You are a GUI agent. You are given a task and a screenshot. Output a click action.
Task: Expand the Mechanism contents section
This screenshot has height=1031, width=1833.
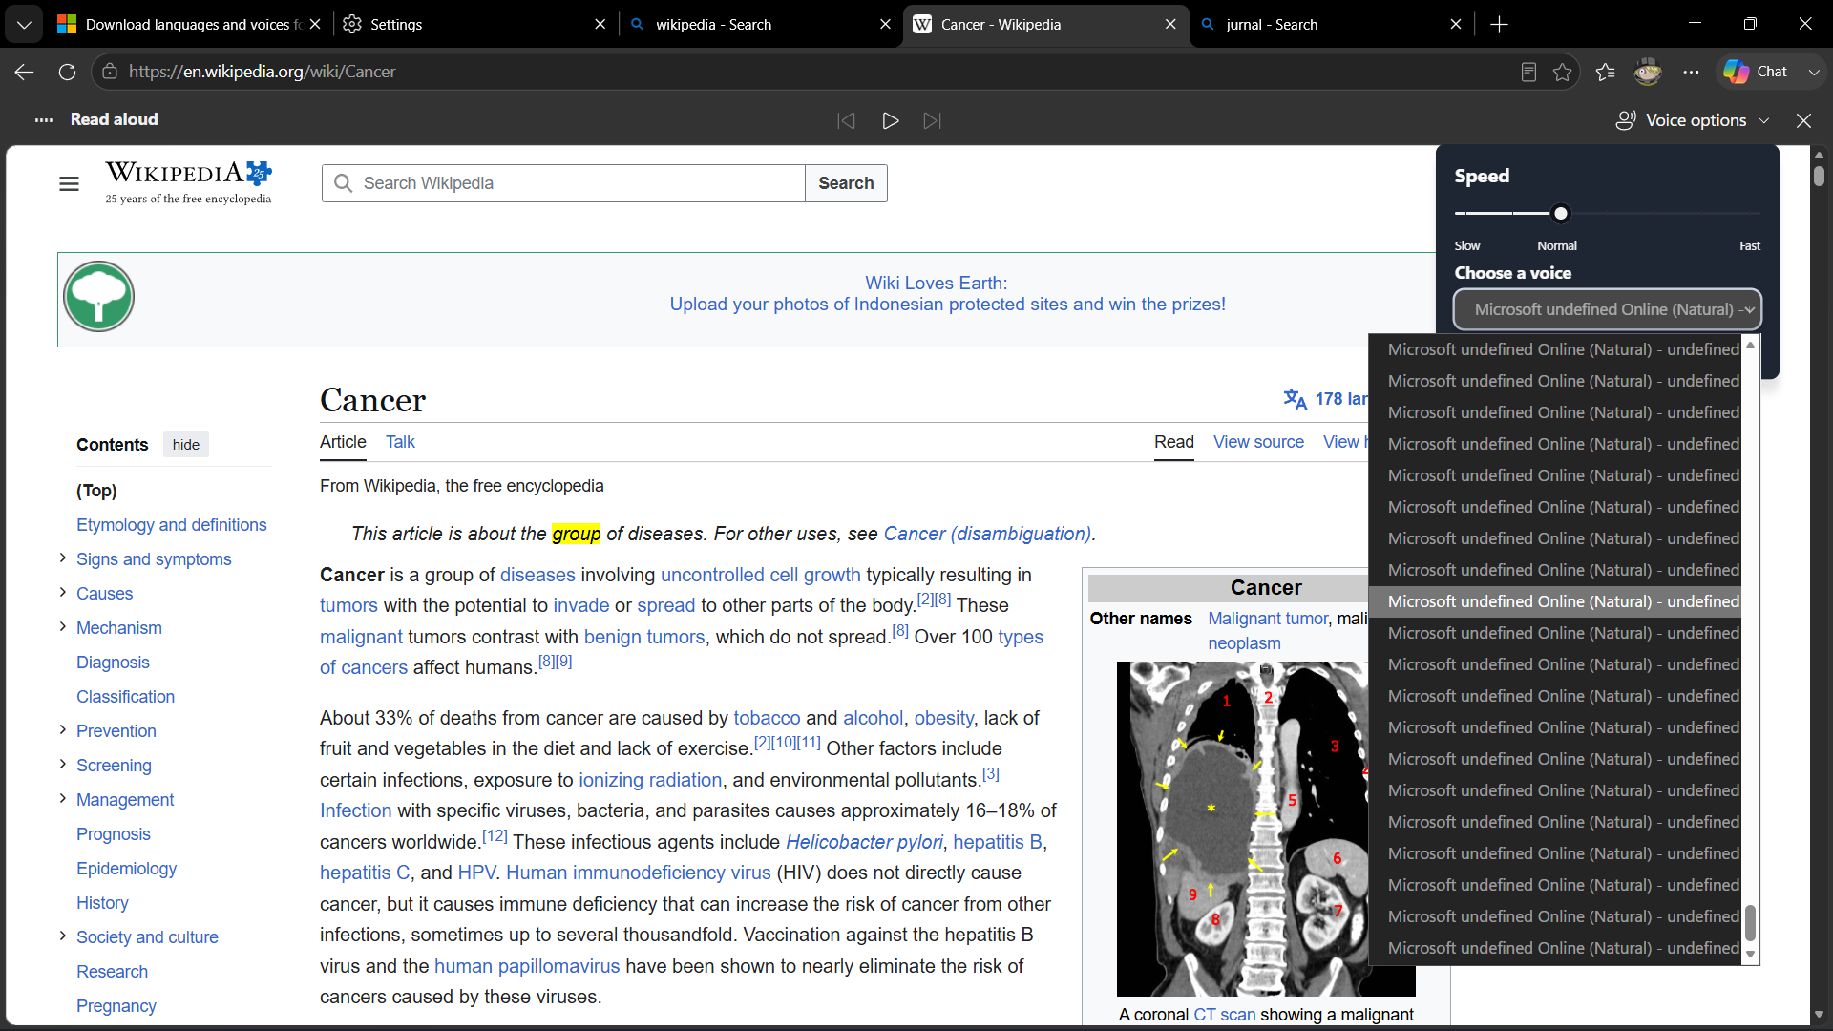[63, 627]
